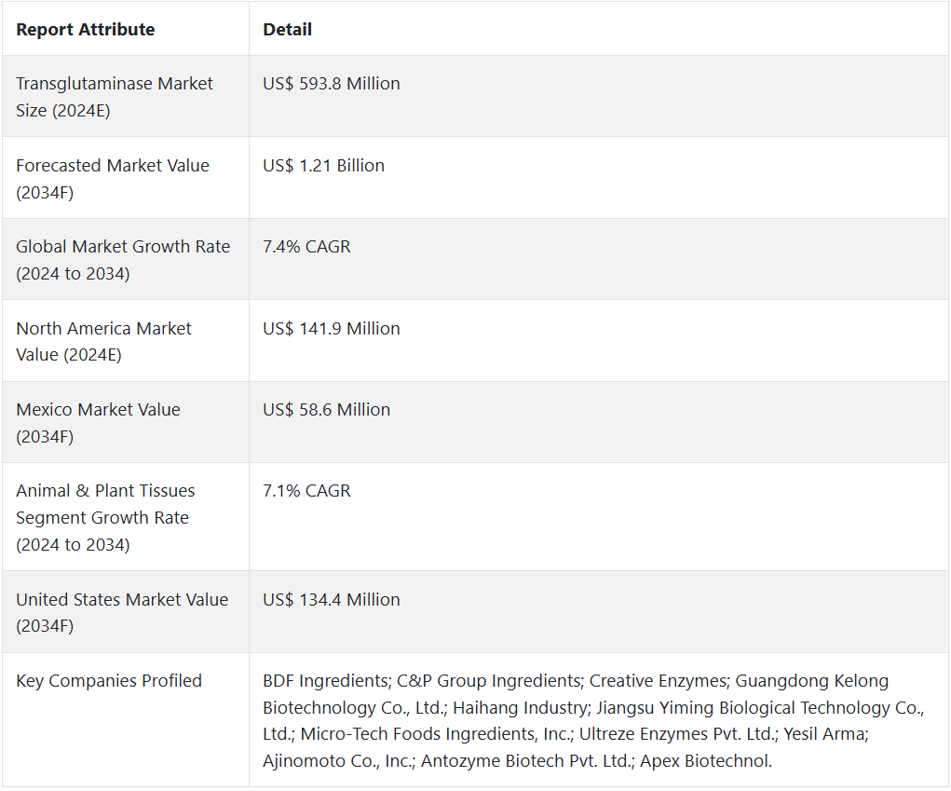Click the "Report Attribute" column header
Screen dimensions: 951x791
pos(86,30)
